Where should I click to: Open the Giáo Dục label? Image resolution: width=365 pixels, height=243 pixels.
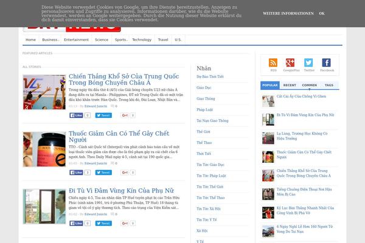(204, 87)
